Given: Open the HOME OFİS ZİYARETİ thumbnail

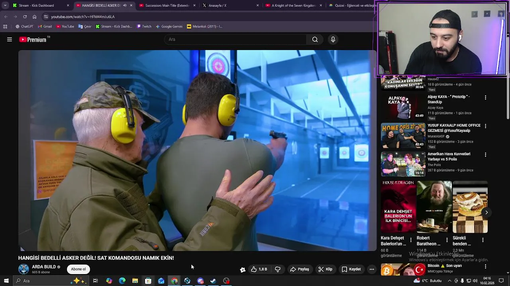Looking at the screenshot, I should coord(403,135).
